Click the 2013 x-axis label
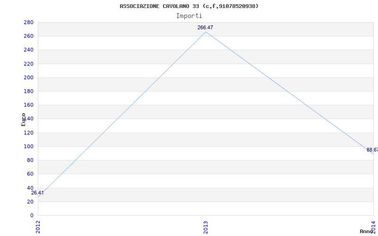Screen dimensions: 378x236 click(x=206, y=227)
